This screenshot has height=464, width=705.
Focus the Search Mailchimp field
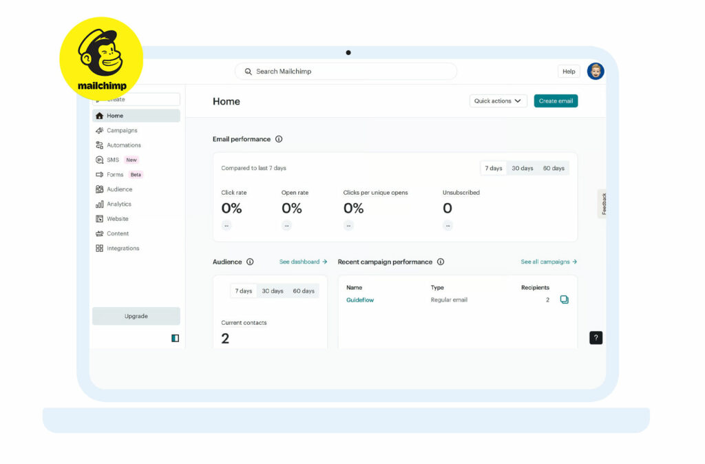click(346, 72)
